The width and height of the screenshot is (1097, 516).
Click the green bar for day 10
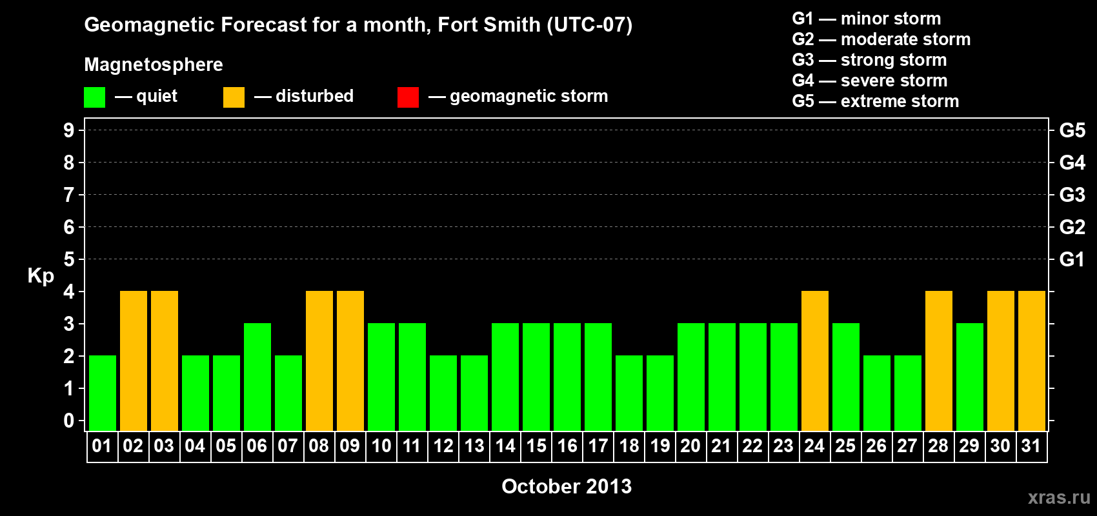coord(381,377)
